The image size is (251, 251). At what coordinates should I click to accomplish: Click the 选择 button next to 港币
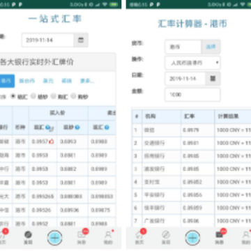click(211, 47)
